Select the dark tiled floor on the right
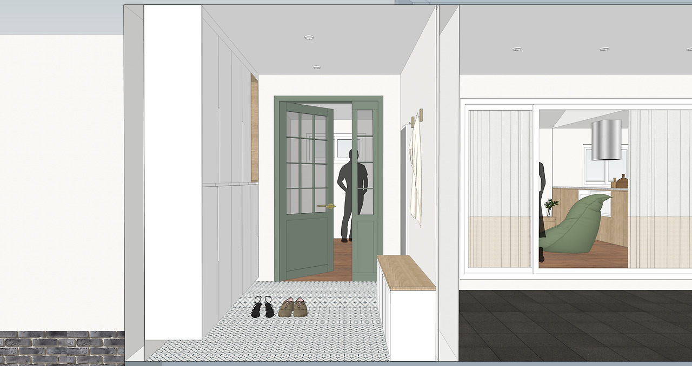692x366 pixels. click(x=575, y=325)
